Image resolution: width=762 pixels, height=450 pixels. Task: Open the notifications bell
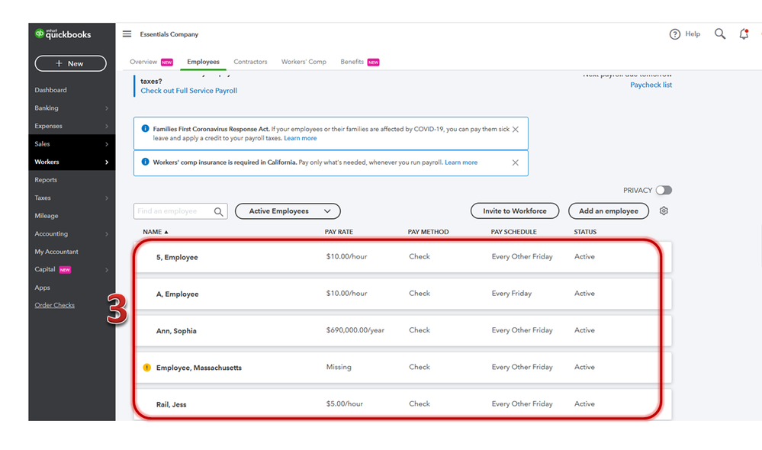click(x=744, y=34)
